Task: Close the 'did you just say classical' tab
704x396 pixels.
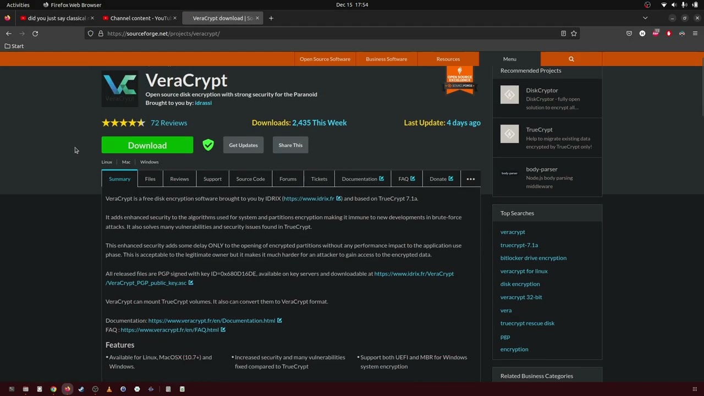Action: click(92, 18)
